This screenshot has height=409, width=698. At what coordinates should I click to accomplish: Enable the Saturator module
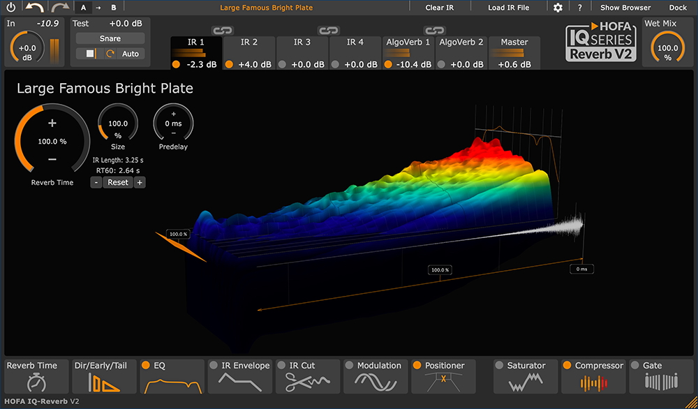(x=499, y=366)
